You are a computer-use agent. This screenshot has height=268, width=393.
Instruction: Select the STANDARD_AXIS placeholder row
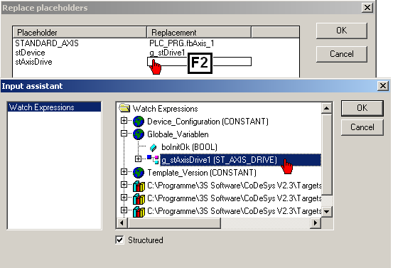click(x=47, y=43)
